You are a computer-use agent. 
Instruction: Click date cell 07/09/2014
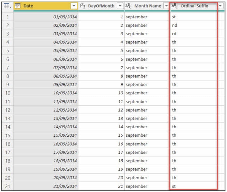(x=46, y=68)
